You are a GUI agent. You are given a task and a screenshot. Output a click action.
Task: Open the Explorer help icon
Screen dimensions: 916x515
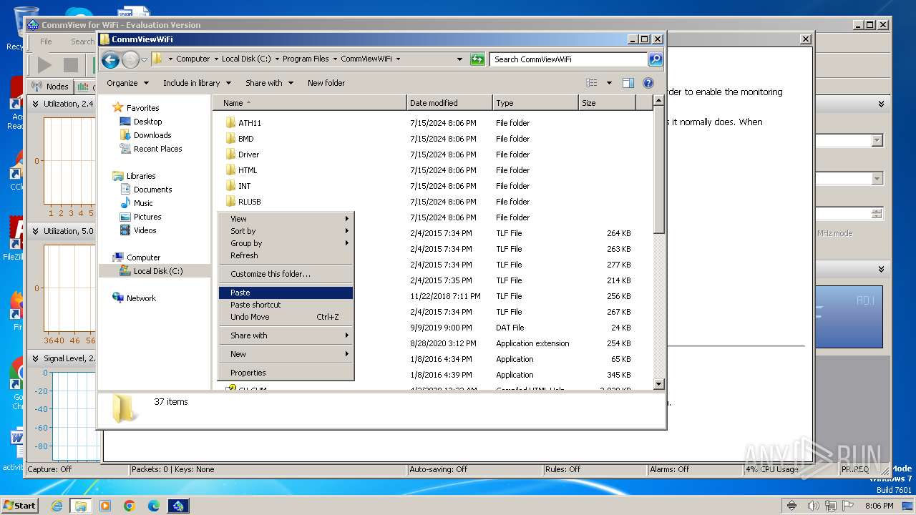point(648,83)
